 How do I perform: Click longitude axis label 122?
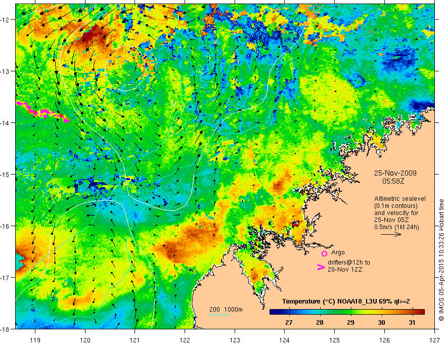tap(185, 340)
